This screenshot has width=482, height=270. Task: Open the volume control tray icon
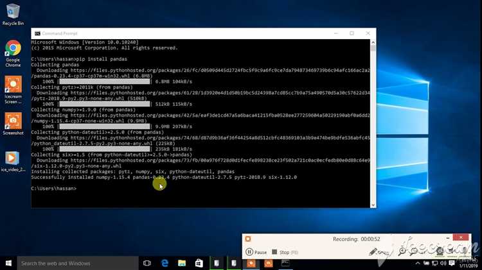tap(443, 263)
